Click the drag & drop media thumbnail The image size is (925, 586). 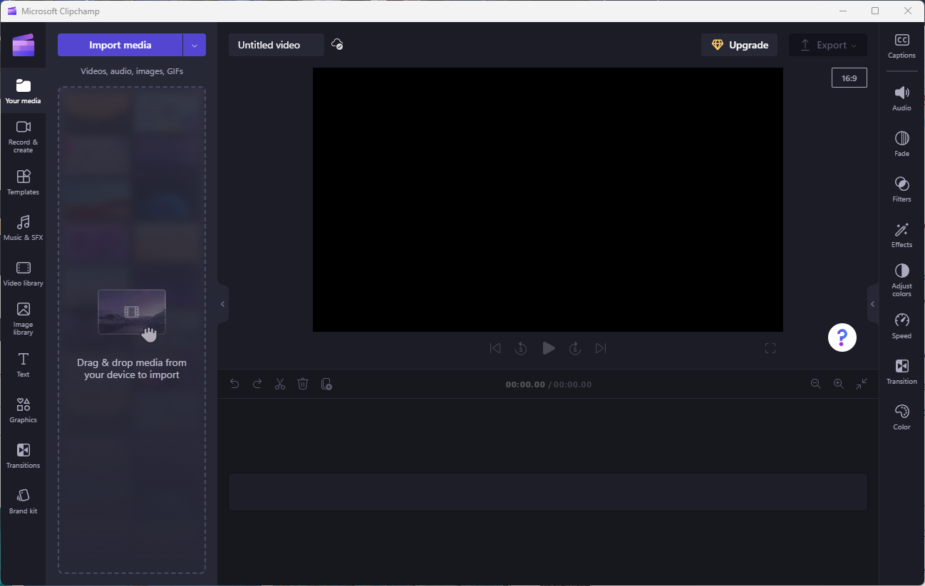(x=132, y=312)
